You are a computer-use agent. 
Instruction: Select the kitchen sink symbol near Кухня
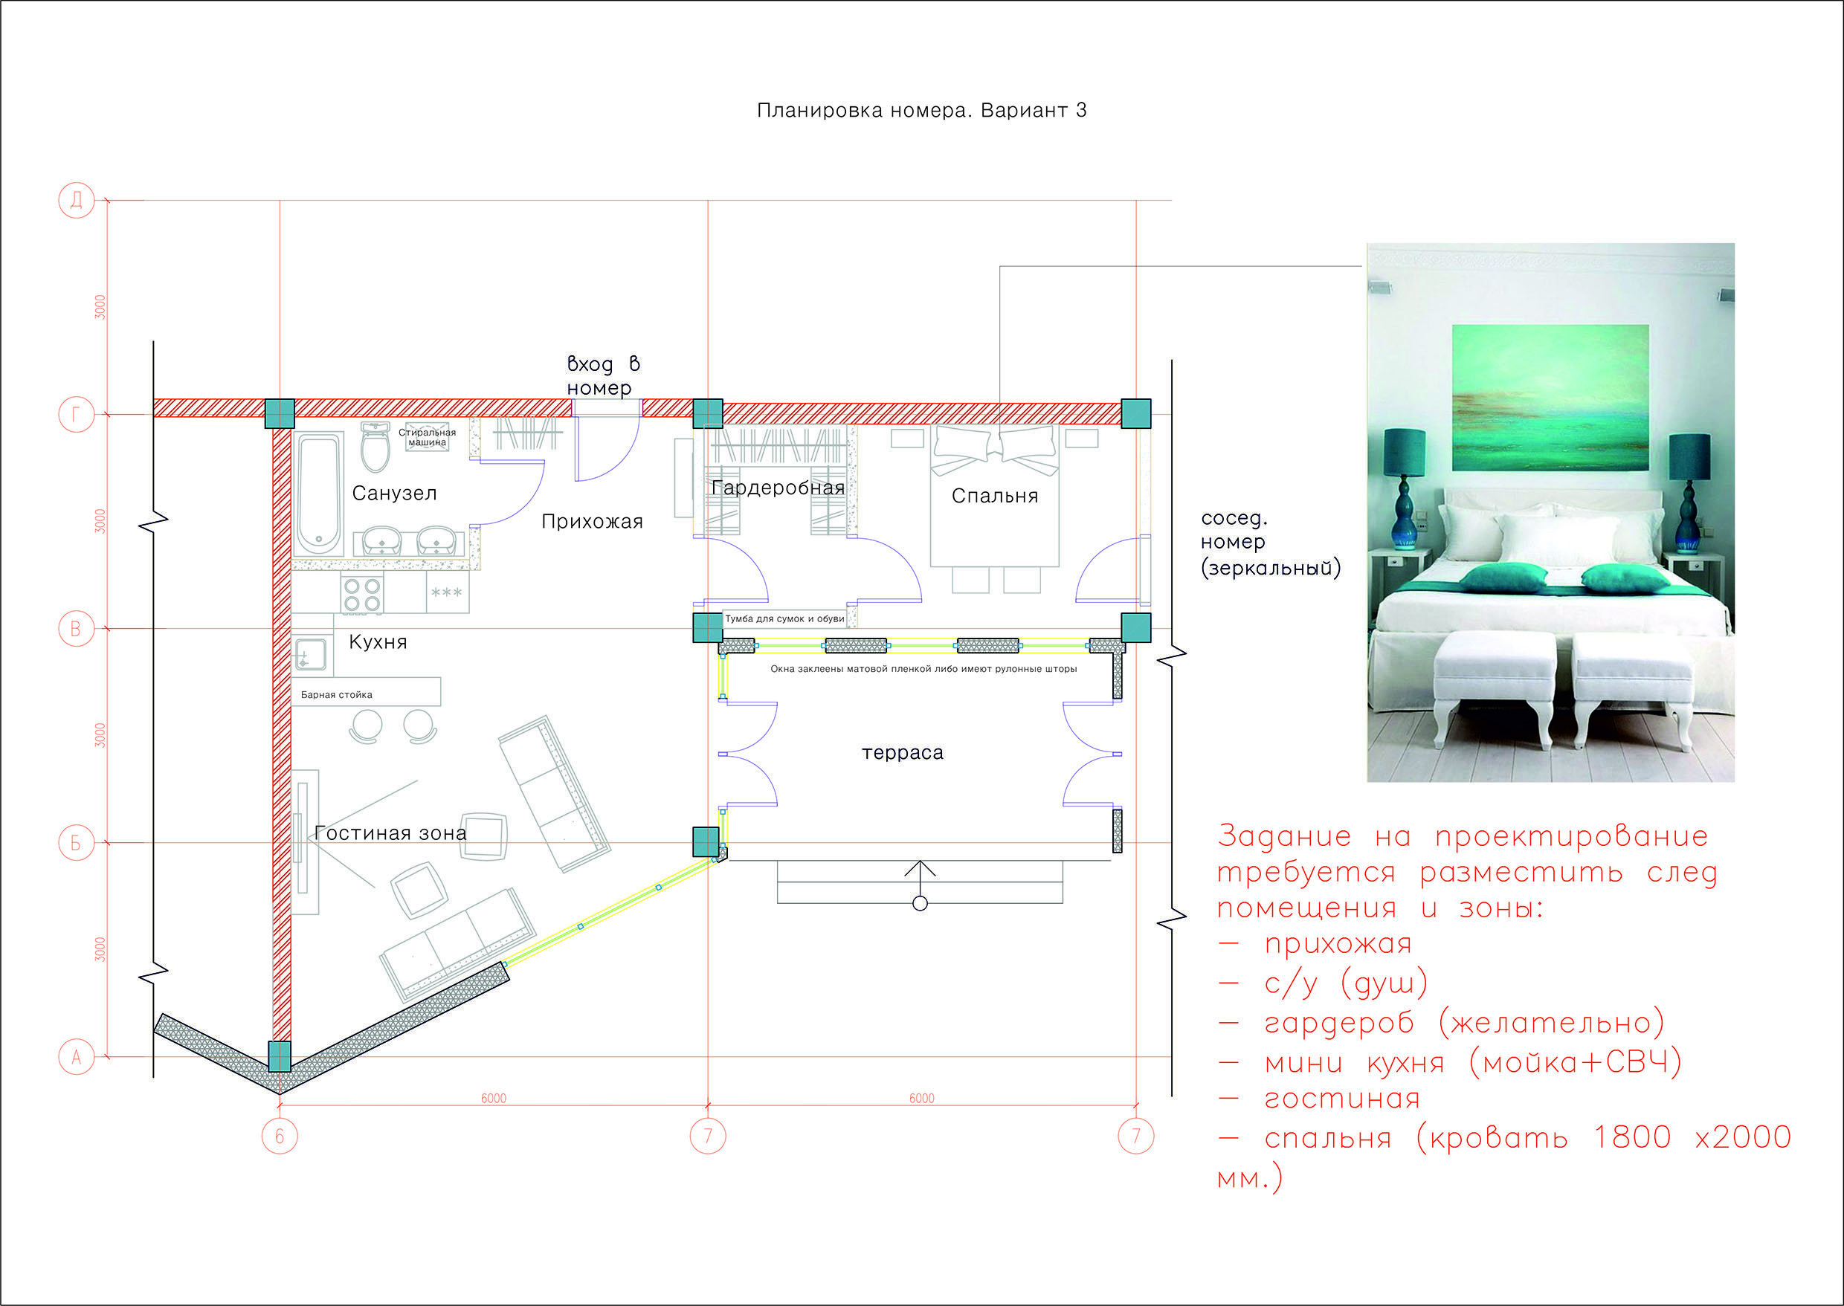click(x=311, y=655)
